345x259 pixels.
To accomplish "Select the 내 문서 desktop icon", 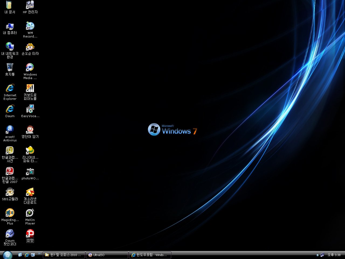I will click(x=10, y=7).
